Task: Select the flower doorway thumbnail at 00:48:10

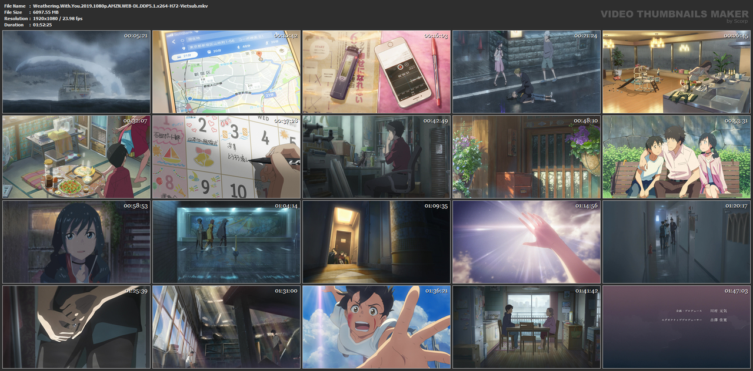Action: pyautogui.click(x=527, y=157)
